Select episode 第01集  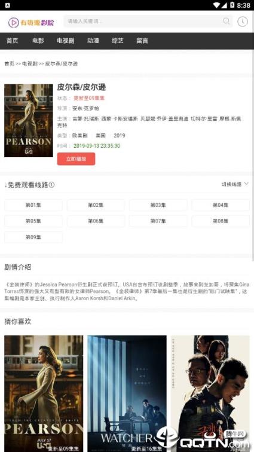(x=33, y=205)
